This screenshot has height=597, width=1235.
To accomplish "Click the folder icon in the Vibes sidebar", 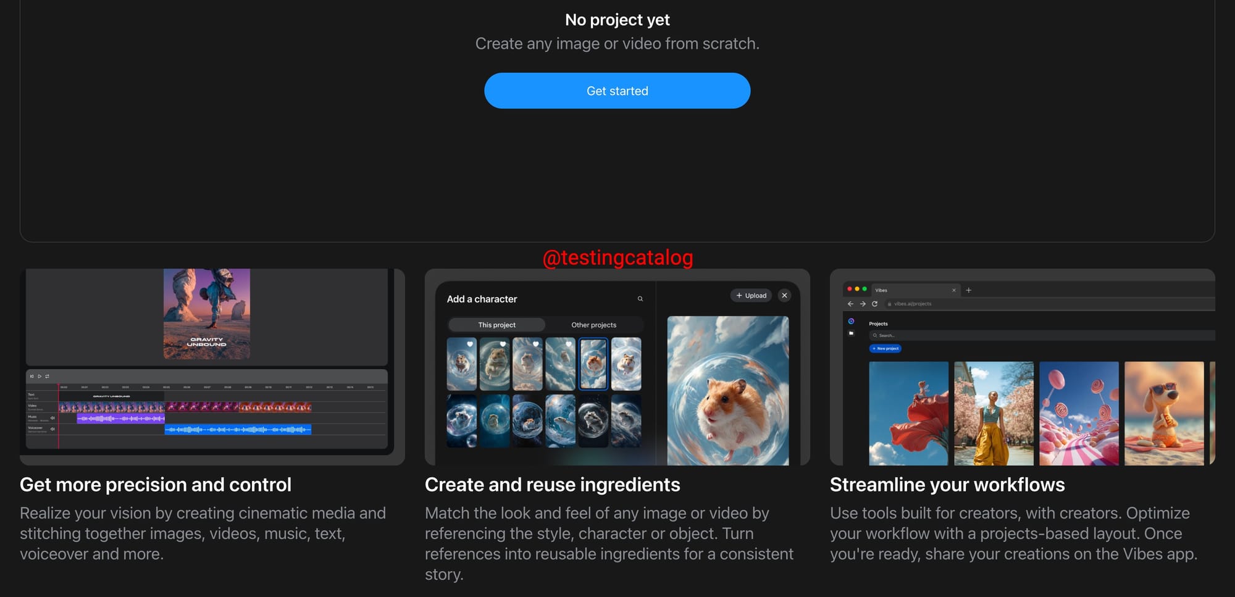I will coord(852,333).
